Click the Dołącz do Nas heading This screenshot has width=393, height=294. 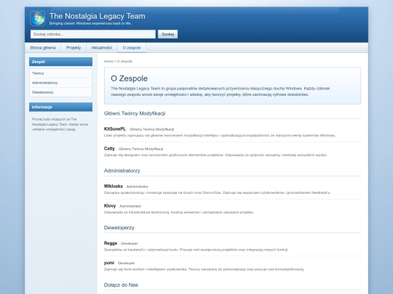(x=121, y=285)
